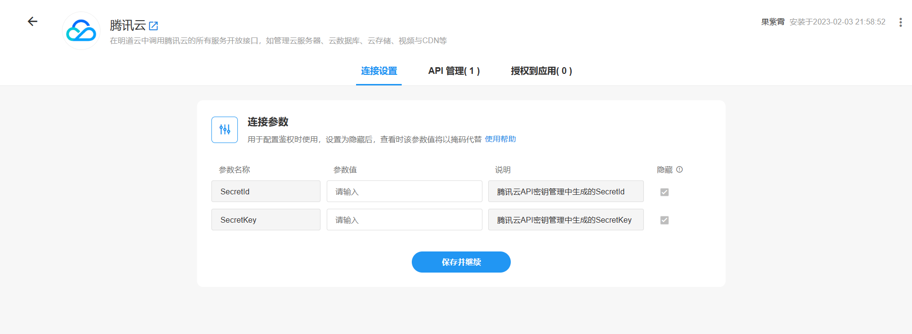Click the SecretKey description field

[x=566, y=220]
